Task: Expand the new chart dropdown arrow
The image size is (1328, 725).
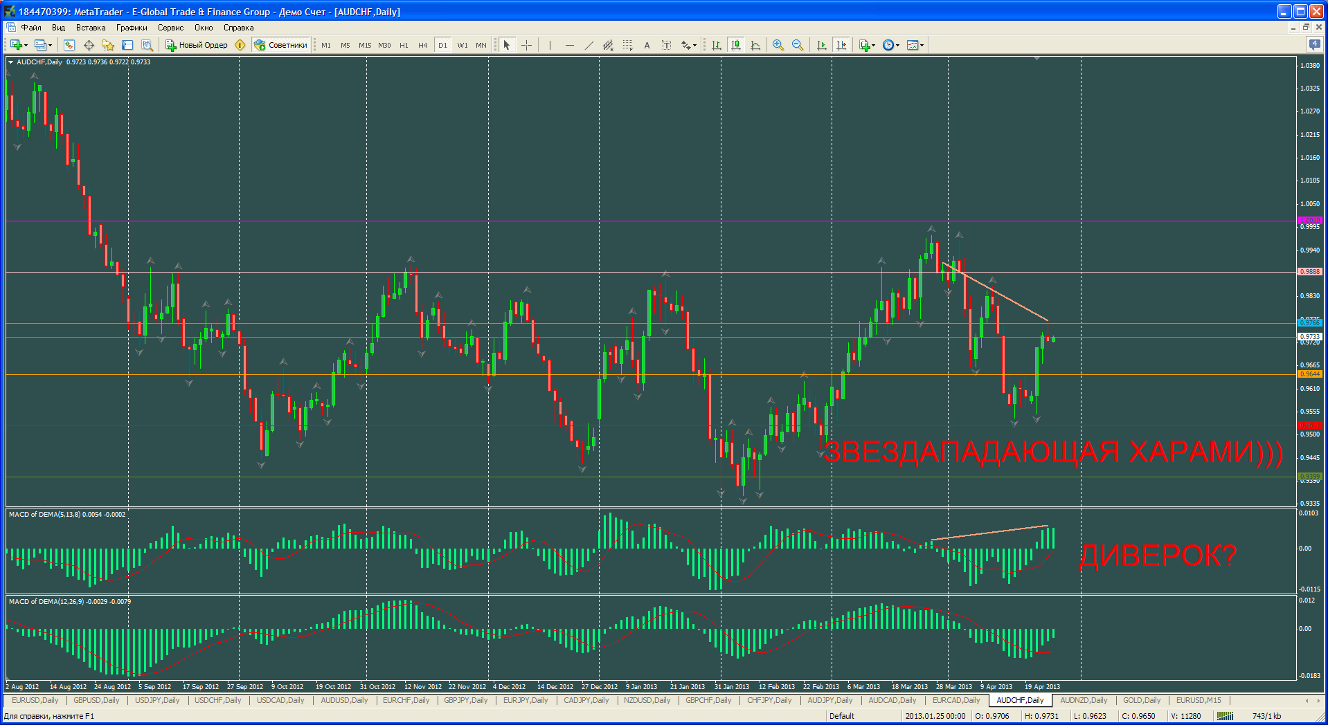Action: coord(26,46)
